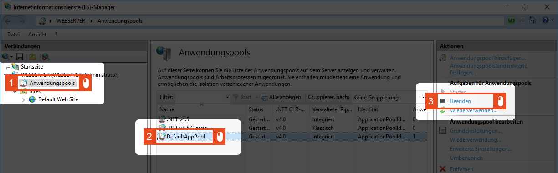Open the Filter dropdown arrow
This screenshot has width=558, height=173.
click(x=228, y=98)
